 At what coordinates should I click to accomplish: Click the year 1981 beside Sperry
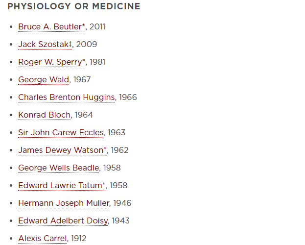pos(97,62)
